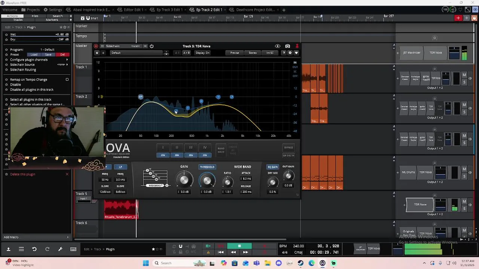The width and height of the screenshot is (479, 269).
Task: Open the Welcome tab
Action: [10, 10]
